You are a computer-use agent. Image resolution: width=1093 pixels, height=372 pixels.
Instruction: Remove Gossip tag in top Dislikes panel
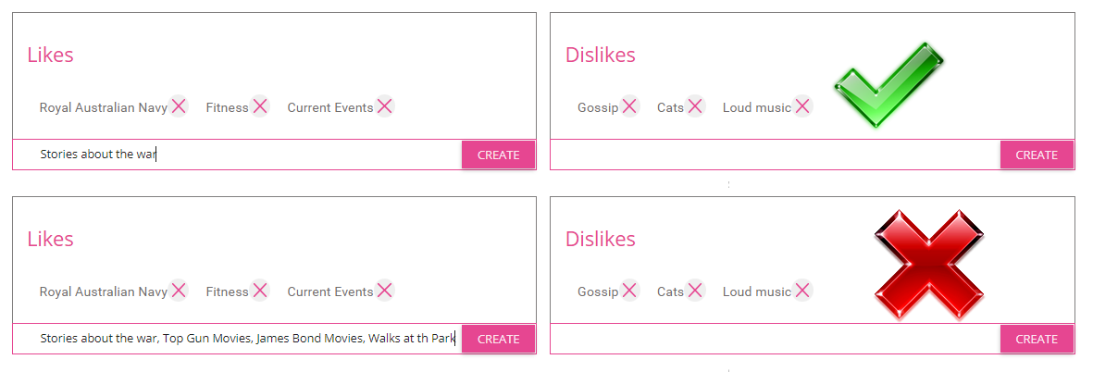(x=628, y=105)
